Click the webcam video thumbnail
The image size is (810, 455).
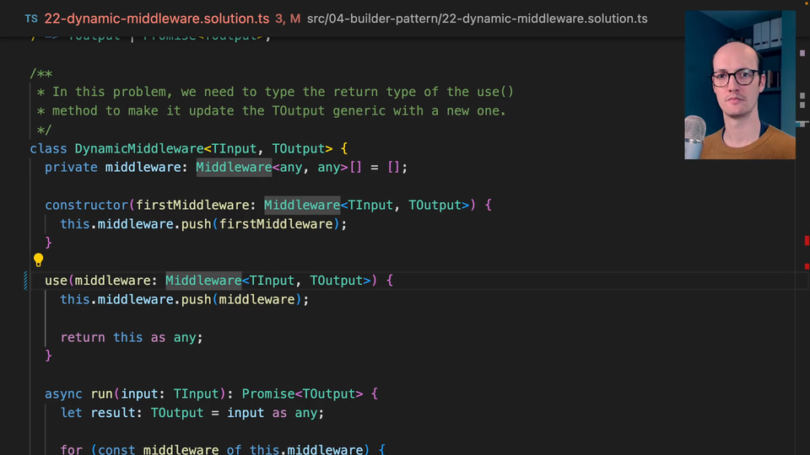[739, 84]
